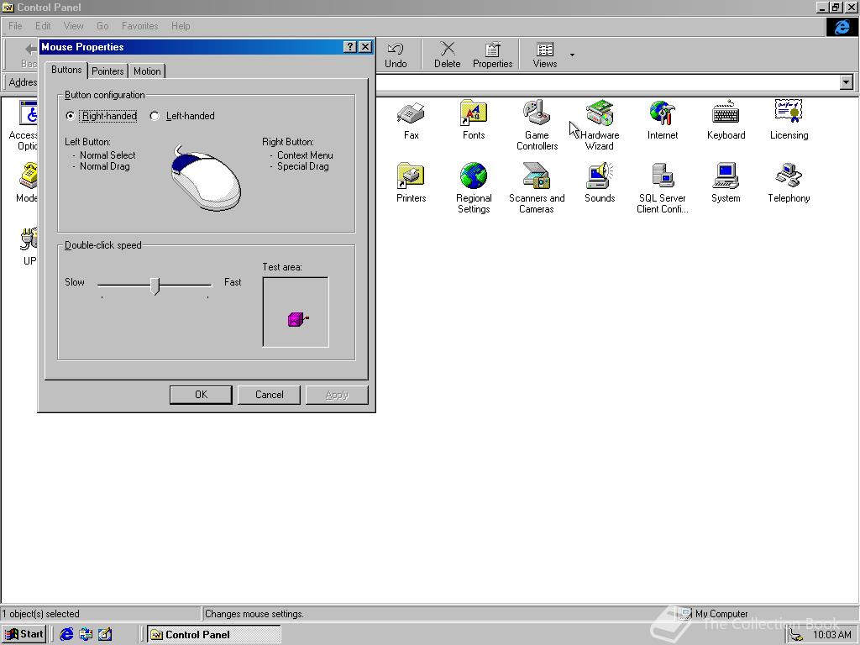Open the Telephony icon

pyautogui.click(x=789, y=176)
